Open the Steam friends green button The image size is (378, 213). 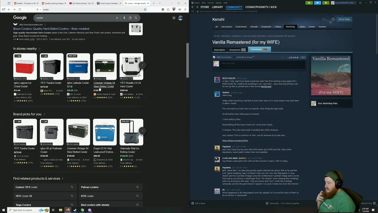click(x=309, y=3)
